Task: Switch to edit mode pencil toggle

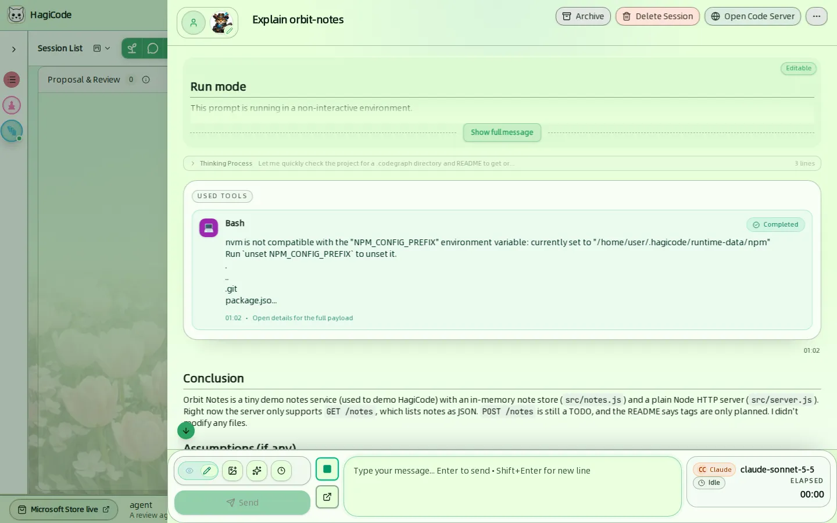Action: pyautogui.click(x=207, y=471)
